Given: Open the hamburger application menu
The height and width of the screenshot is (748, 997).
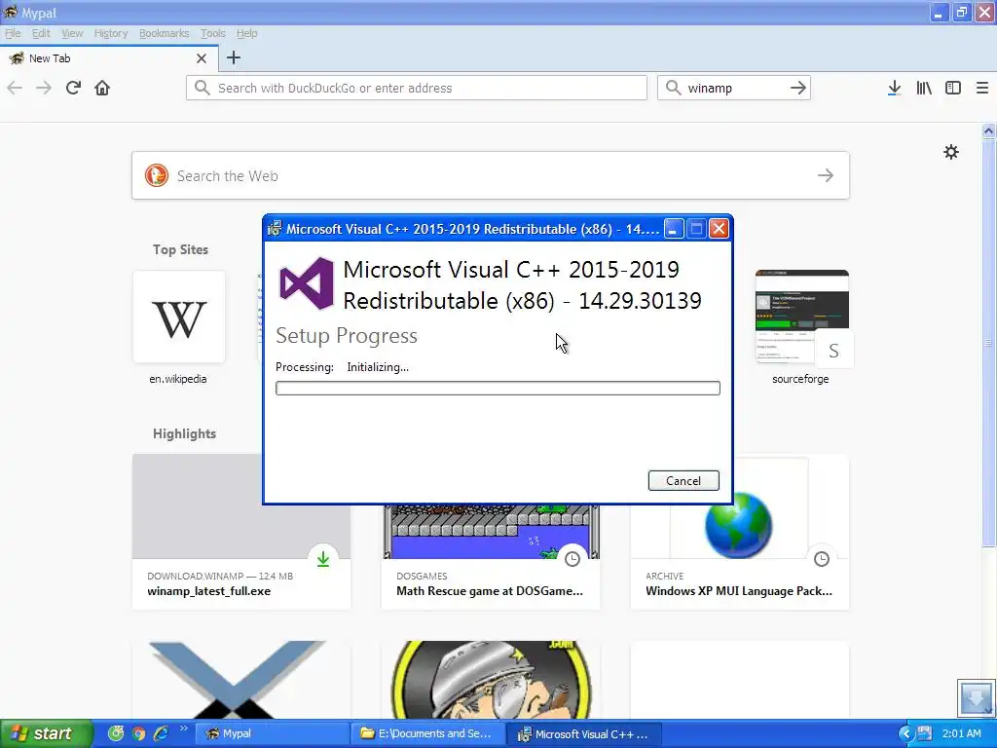Looking at the screenshot, I should [x=982, y=88].
